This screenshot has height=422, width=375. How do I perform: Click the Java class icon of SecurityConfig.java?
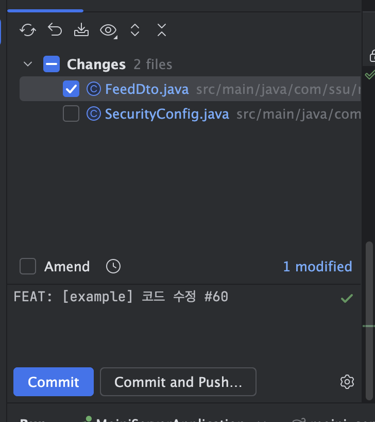(x=94, y=114)
